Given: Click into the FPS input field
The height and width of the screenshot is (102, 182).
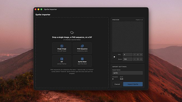Looking at the screenshot, I should [127, 55].
